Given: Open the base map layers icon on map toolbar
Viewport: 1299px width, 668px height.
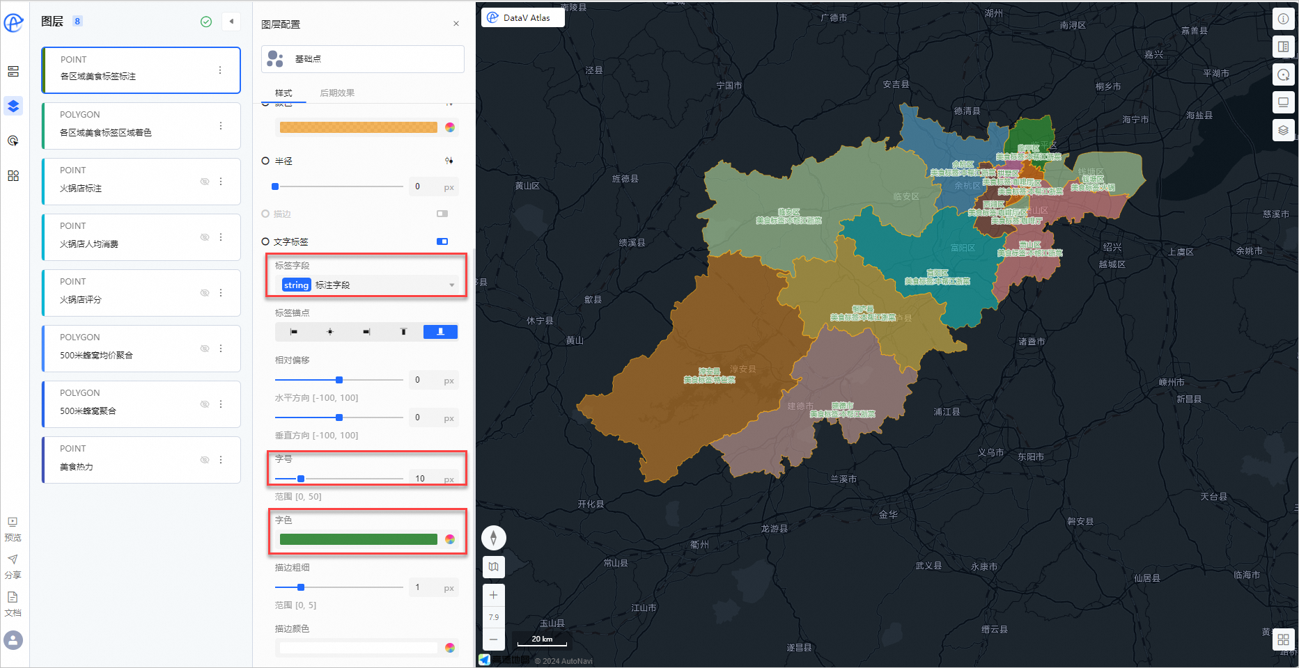Looking at the screenshot, I should pyautogui.click(x=1283, y=130).
